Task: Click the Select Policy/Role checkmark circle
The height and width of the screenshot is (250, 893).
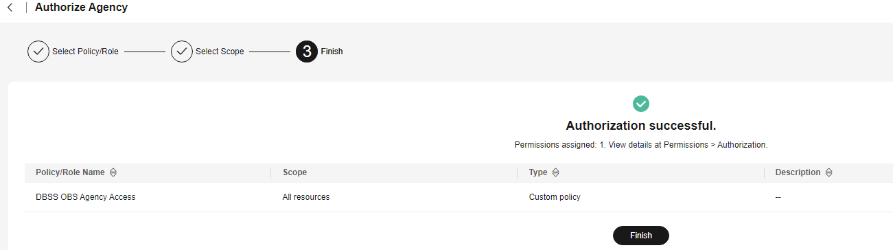Action: point(38,52)
